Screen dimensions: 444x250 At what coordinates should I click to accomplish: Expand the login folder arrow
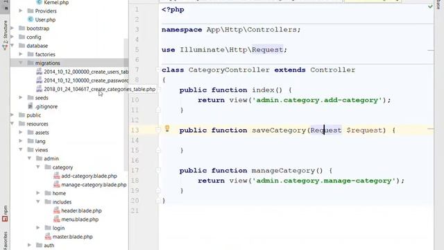(38, 228)
